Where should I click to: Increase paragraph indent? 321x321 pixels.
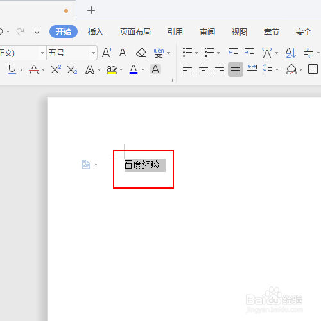click(249, 53)
